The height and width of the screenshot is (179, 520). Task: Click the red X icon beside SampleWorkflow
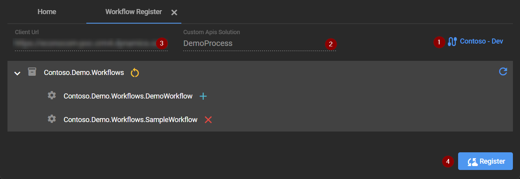[x=208, y=120]
